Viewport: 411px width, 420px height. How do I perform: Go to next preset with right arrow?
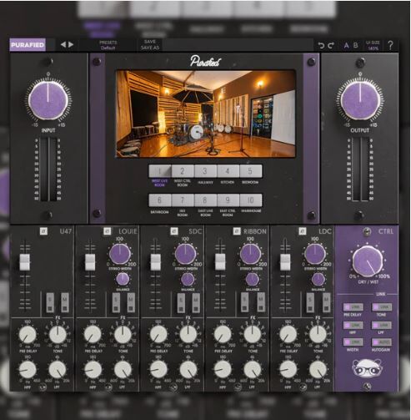coord(71,44)
